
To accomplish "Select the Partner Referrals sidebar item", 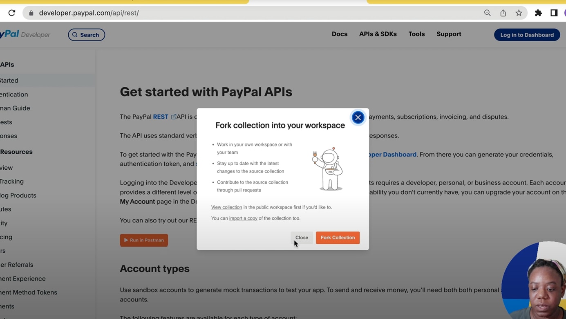I will 17,265.
